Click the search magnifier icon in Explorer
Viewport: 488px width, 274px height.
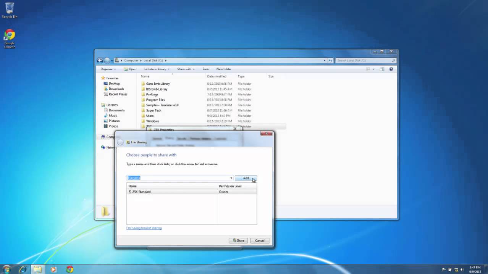(x=393, y=60)
